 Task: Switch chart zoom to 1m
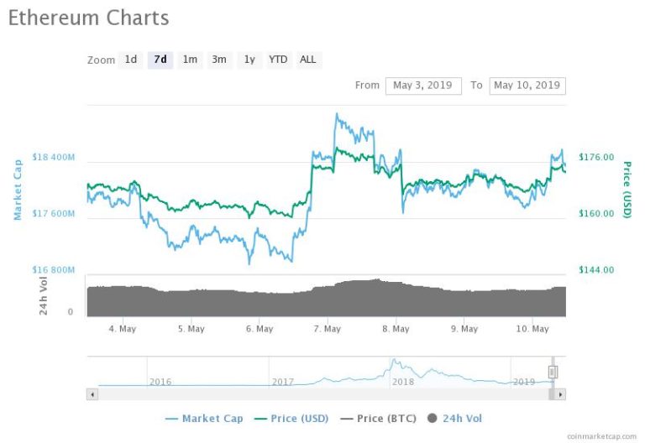190,60
